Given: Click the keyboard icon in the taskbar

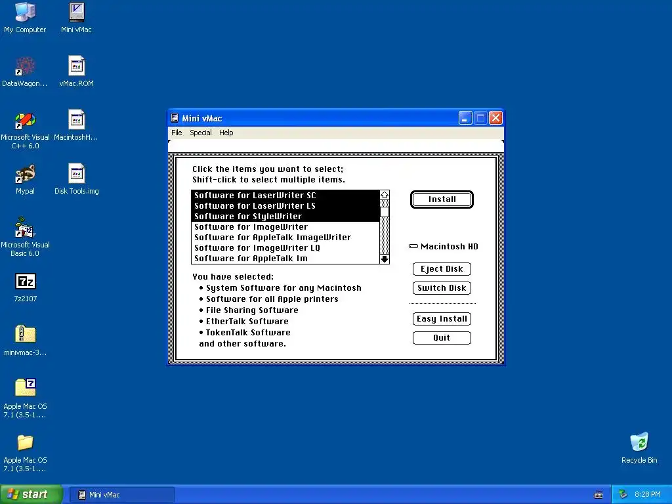Looking at the screenshot, I should (598, 495).
